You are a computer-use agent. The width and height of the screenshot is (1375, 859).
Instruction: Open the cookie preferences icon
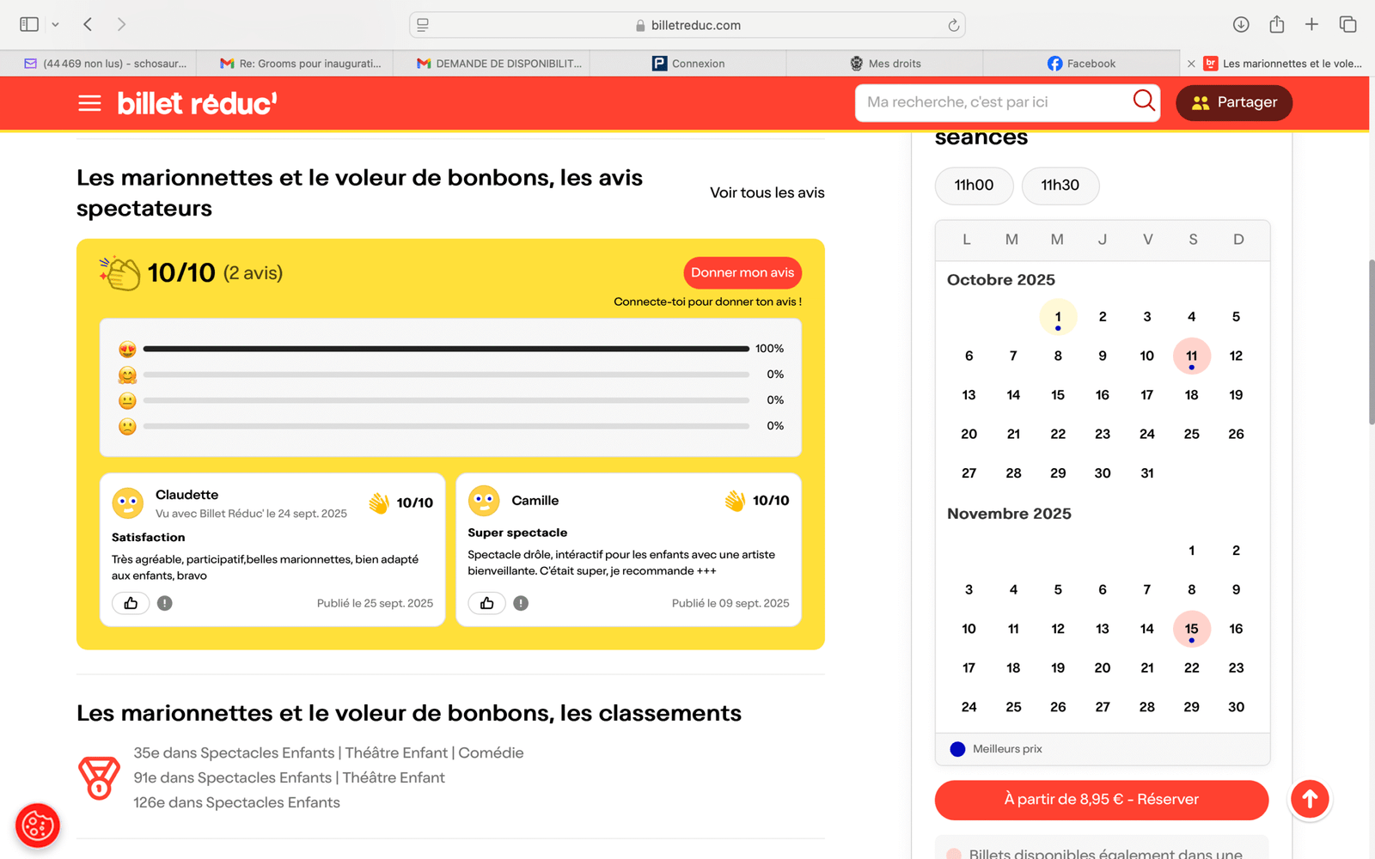click(37, 826)
